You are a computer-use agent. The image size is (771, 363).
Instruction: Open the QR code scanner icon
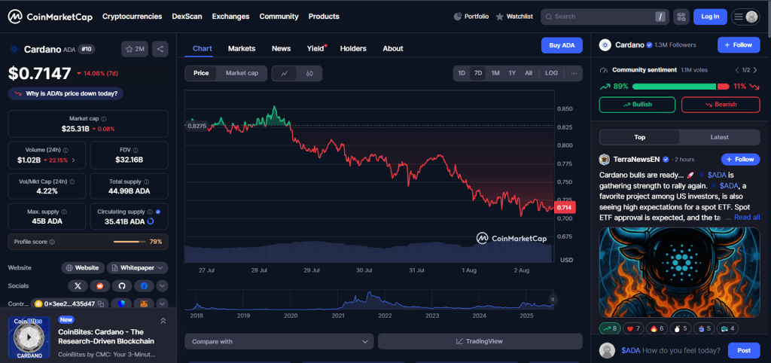click(681, 17)
